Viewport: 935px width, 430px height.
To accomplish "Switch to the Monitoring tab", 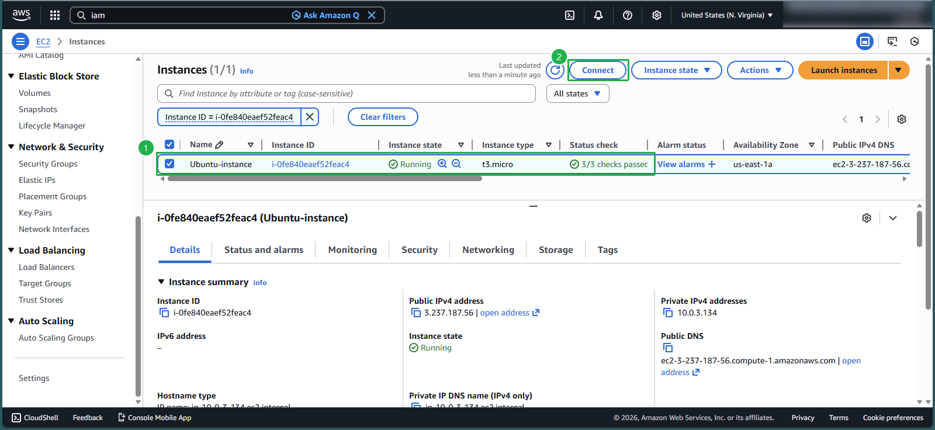I will (x=352, y=249).
